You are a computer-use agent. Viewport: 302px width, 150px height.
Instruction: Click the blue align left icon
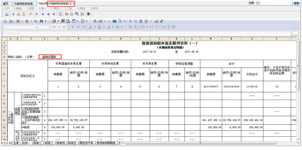43,14
